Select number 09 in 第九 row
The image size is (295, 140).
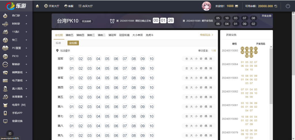143,135
